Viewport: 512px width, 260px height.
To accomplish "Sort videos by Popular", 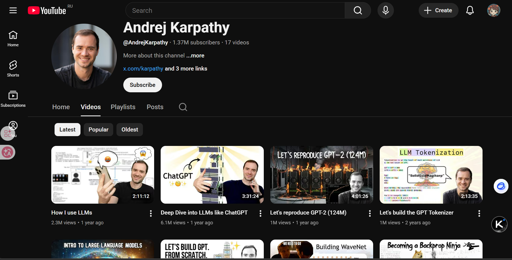I will click(98, 130).
